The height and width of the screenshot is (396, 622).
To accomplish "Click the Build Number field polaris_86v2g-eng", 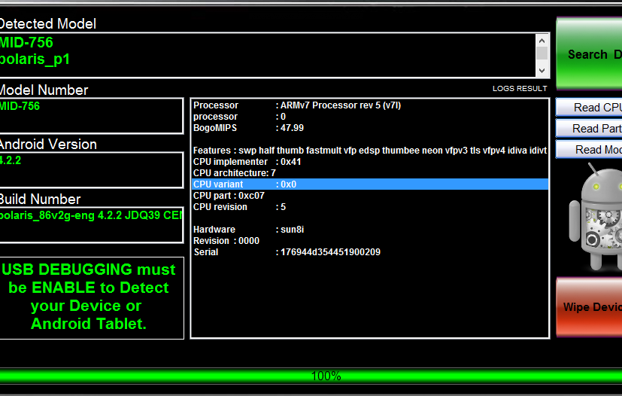I will click(x=91, y=224).
